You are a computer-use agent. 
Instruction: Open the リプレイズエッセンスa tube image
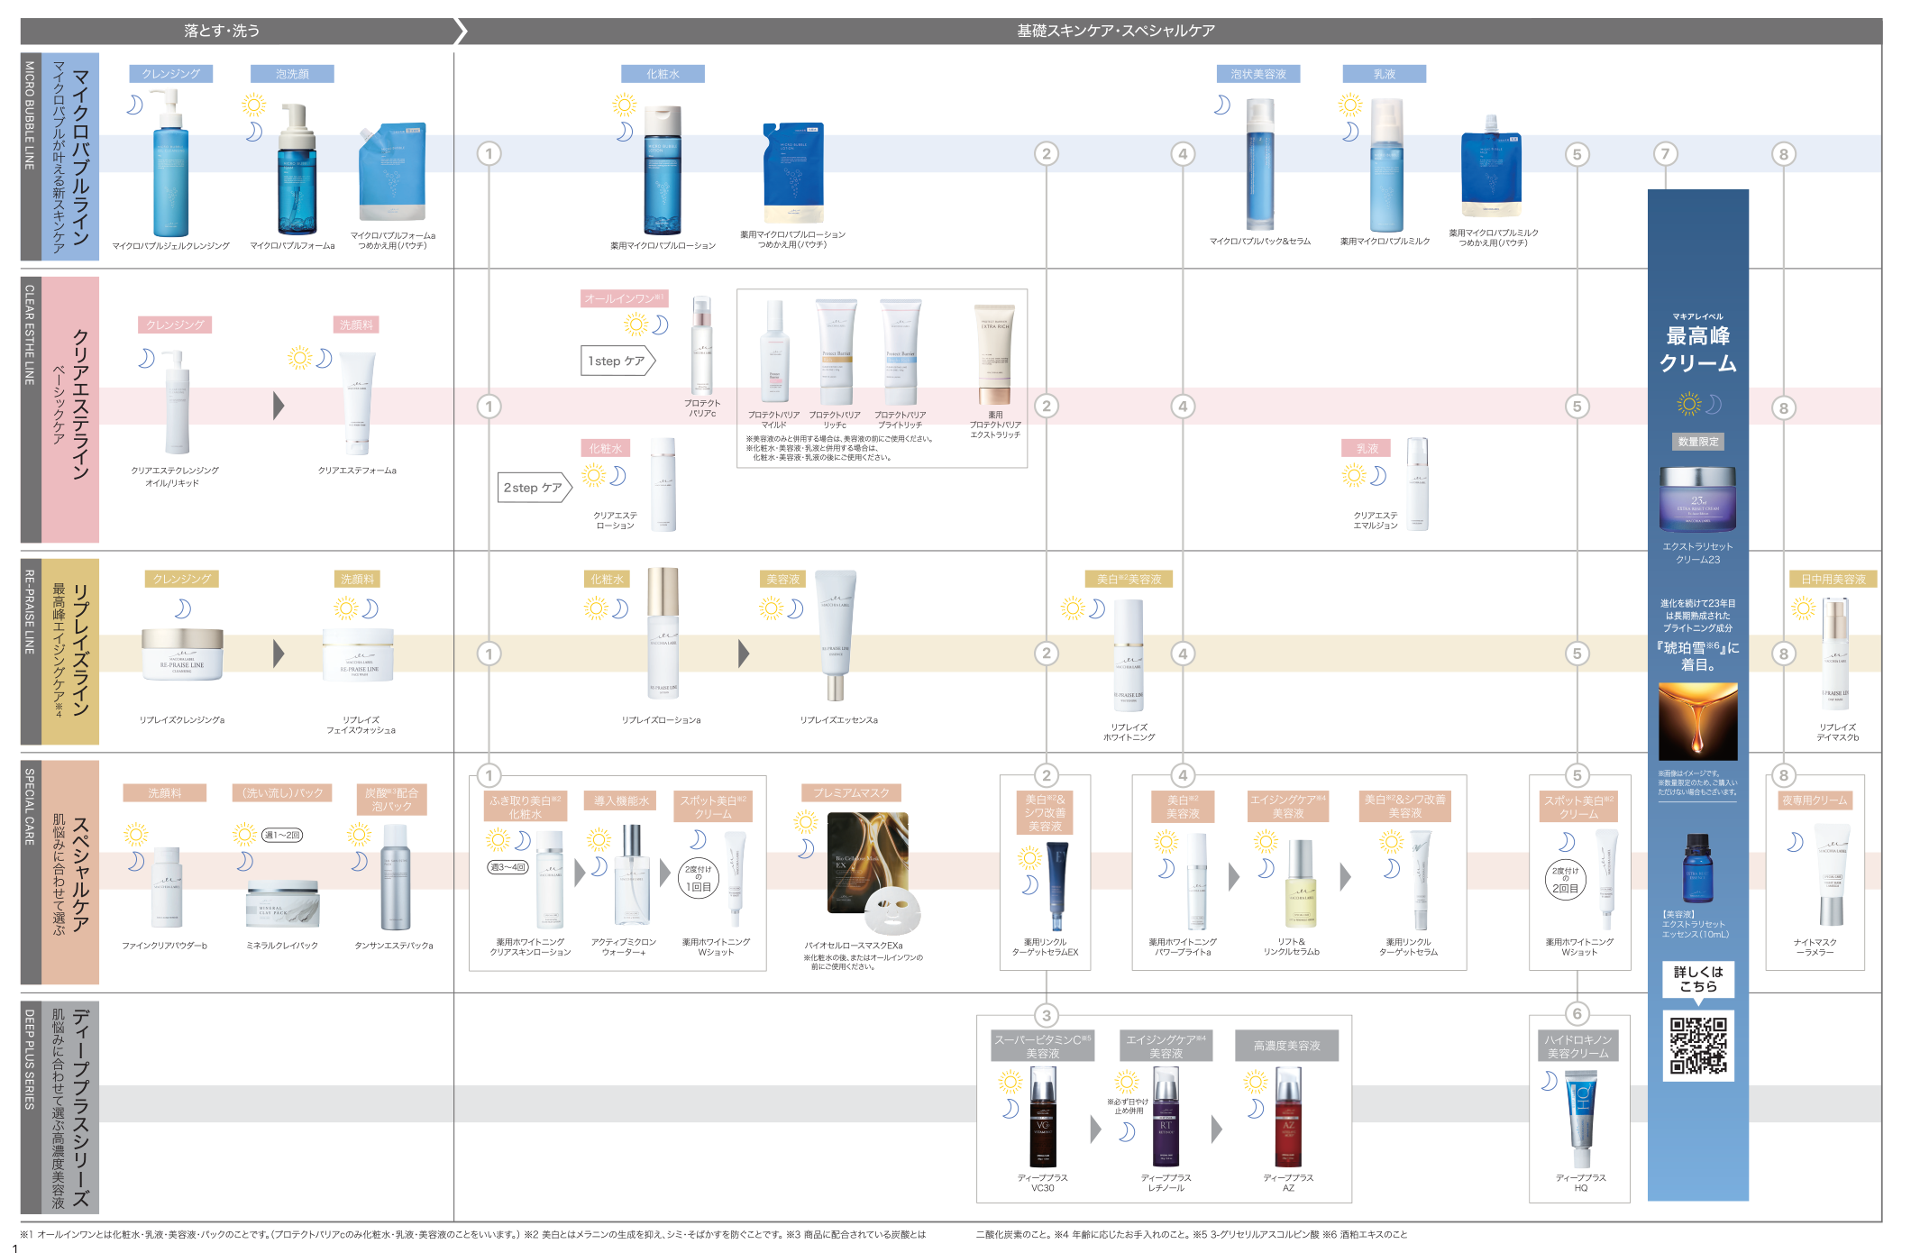pyautogui.click(x=836, y=635)
